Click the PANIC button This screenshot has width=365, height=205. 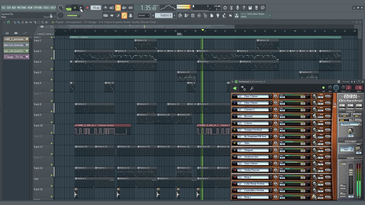343,186
